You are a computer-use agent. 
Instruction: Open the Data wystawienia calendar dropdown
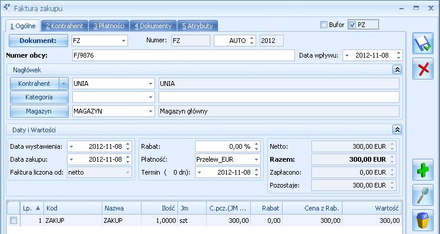click(x=71, y=146)
